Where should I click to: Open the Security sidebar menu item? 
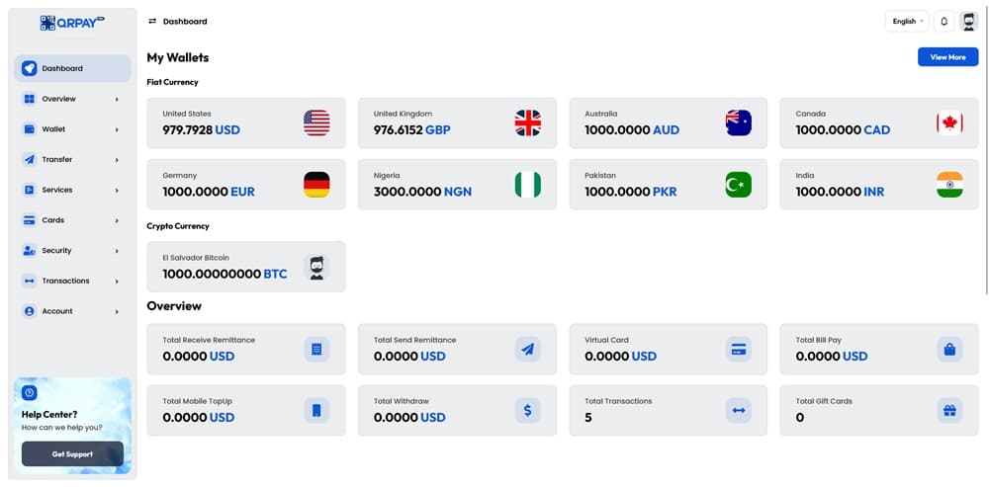[x=72, y=251]
